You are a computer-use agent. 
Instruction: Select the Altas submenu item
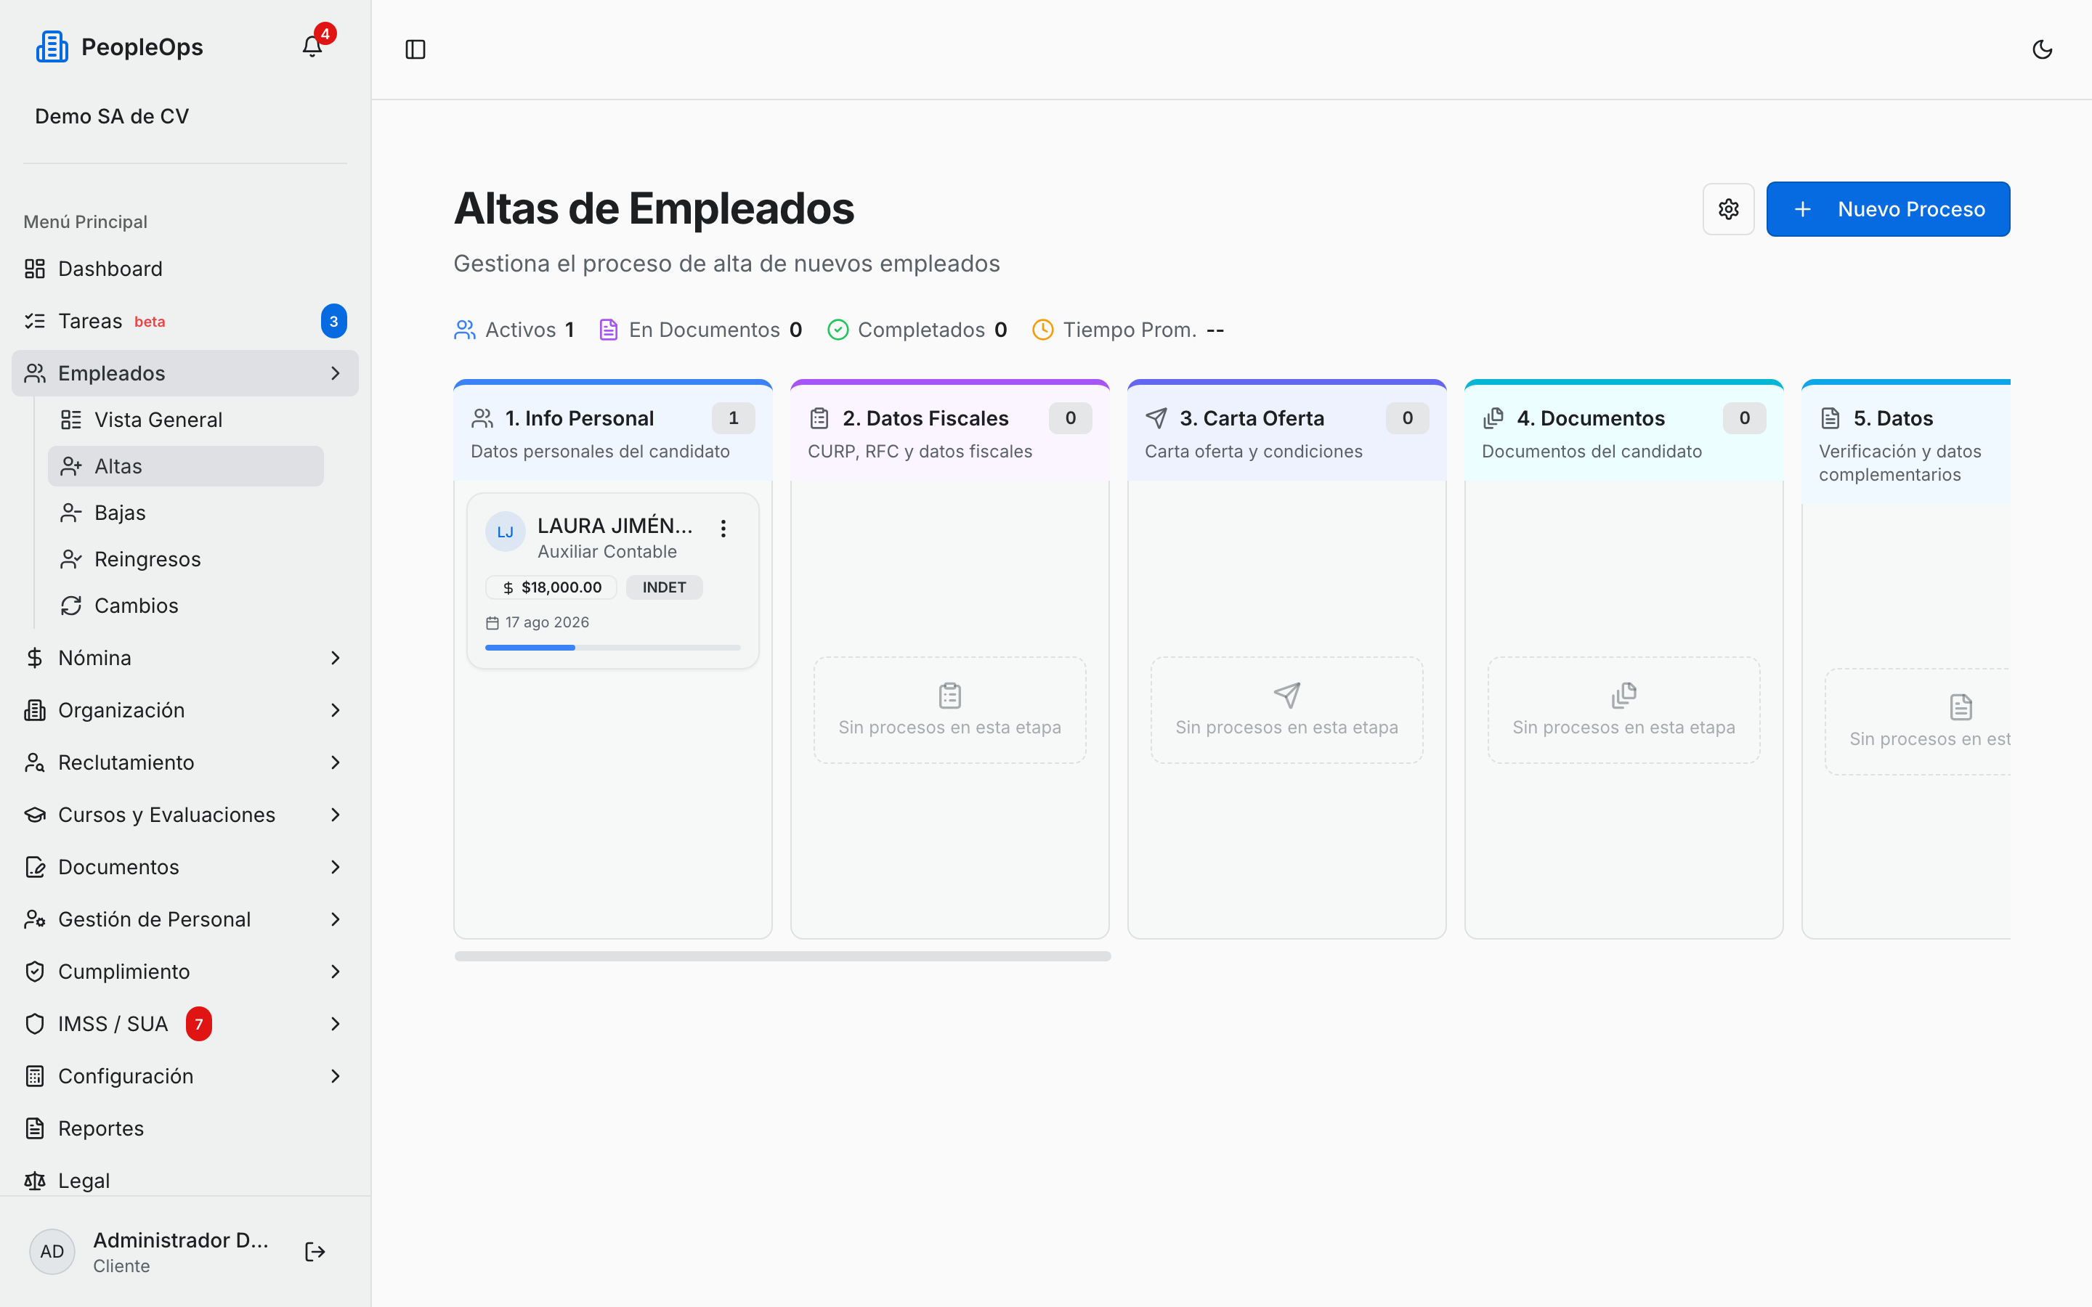point(186,466)
